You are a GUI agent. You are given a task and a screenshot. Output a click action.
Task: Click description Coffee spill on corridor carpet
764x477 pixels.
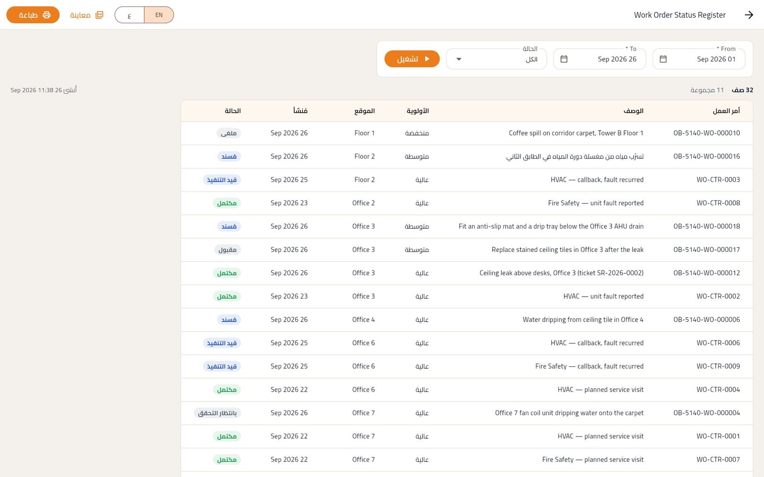tap(576, 133)
